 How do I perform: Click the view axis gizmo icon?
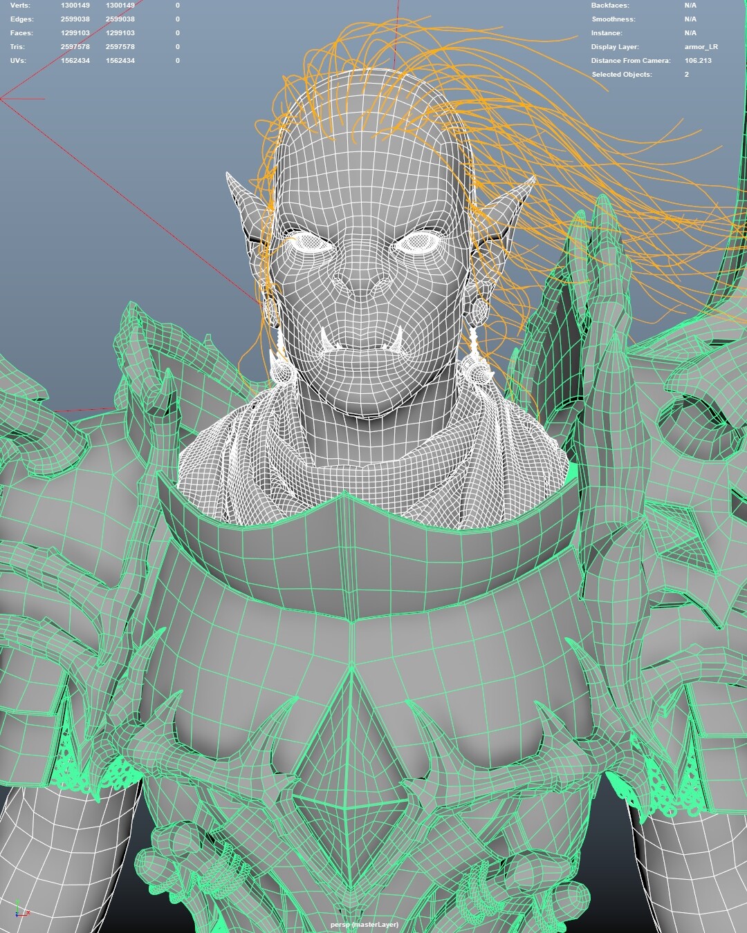pyautogui.click(x=21, y=909)
